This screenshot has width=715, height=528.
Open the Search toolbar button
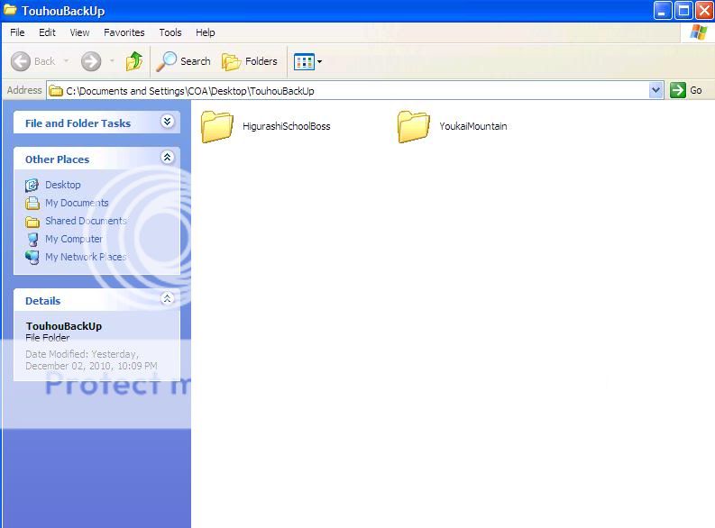click(183, 61)
